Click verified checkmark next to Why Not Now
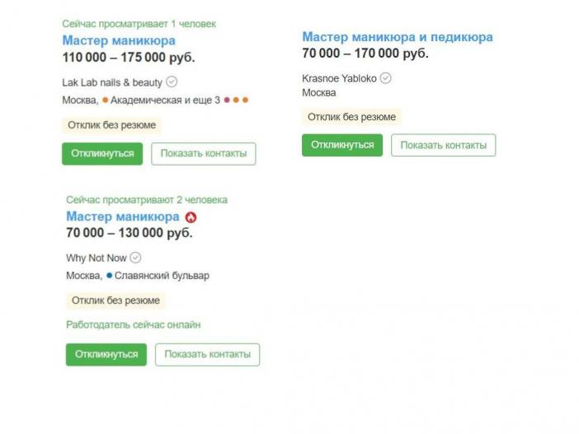Image resolution: width=579 pixels, height=434 pixels. click(135, 258)
